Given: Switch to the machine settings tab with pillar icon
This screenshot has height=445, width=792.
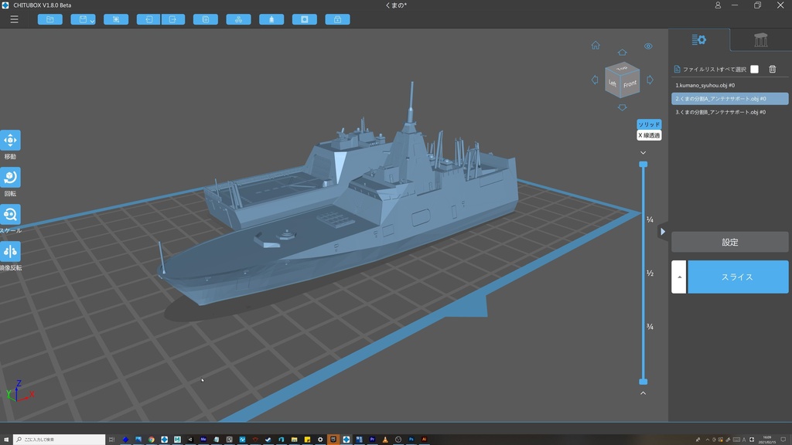Looking at the screenshot, I should tap(762, 38).
